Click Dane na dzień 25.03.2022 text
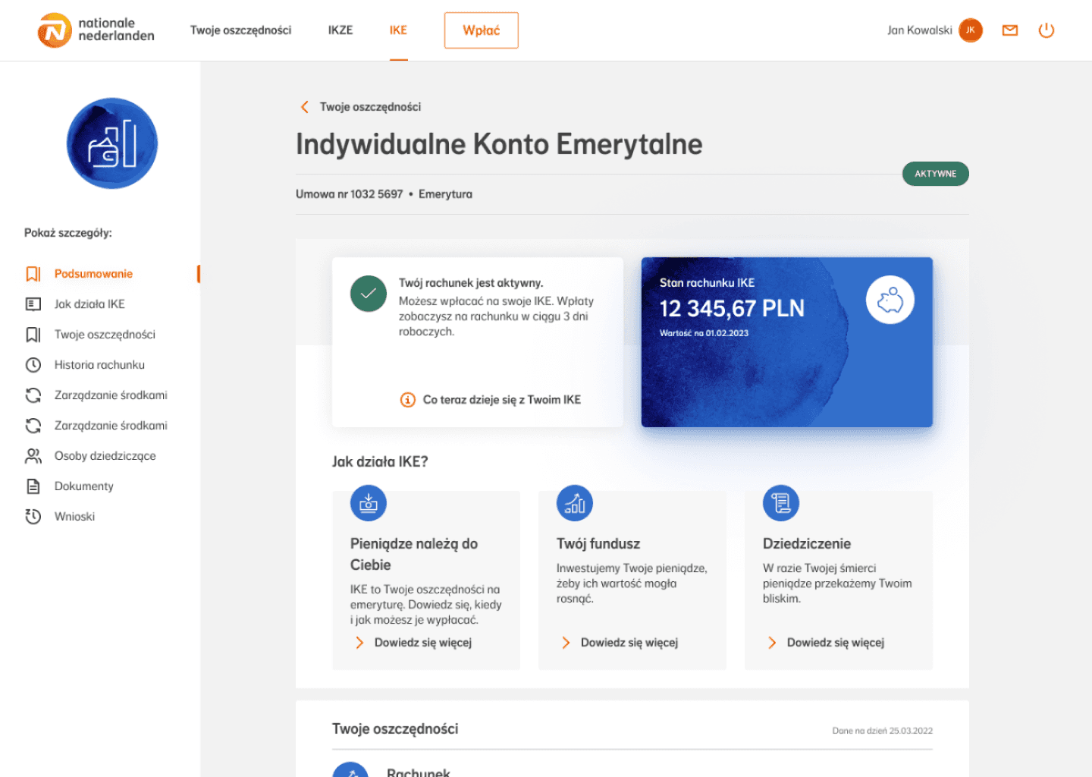 pyautogui.click(x=883, y=731)
